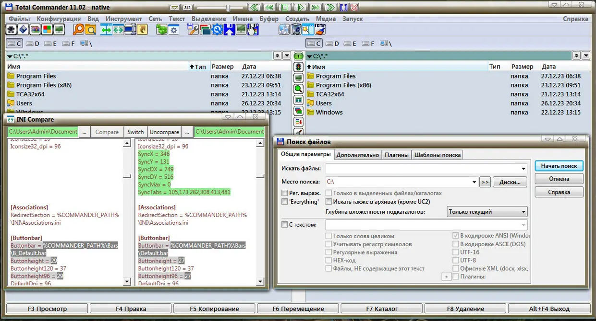Click the left panel path C:\*.* triangle

pyautogui.click(x=10, y=56)
